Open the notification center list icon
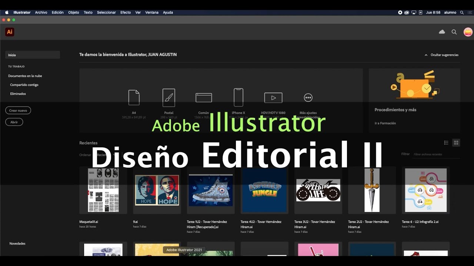 [470, 12]
